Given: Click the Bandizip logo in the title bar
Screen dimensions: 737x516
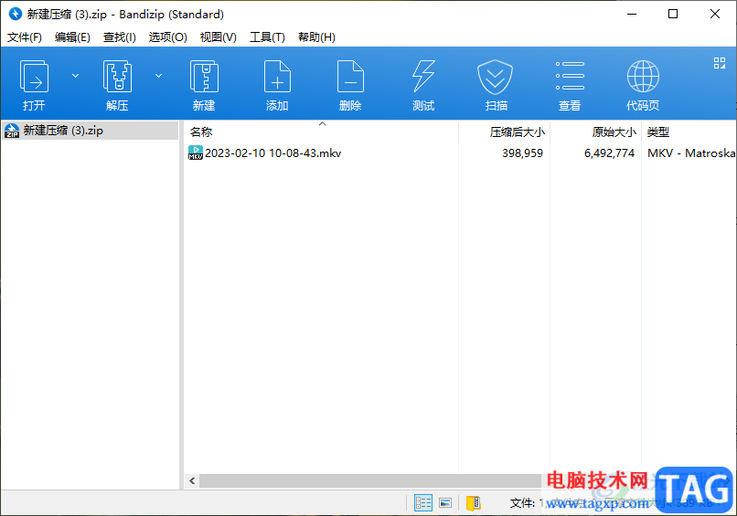Looking at the screenshot, I should coord(15,14).
